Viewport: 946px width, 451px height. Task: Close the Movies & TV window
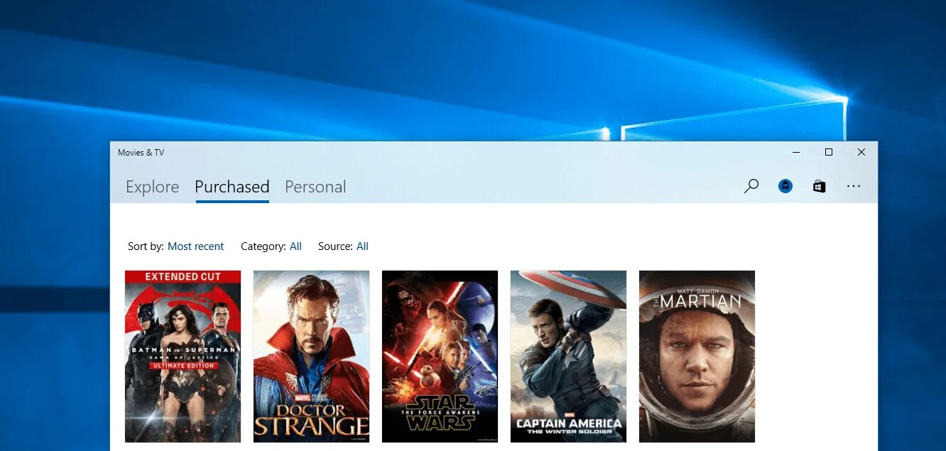861,152
